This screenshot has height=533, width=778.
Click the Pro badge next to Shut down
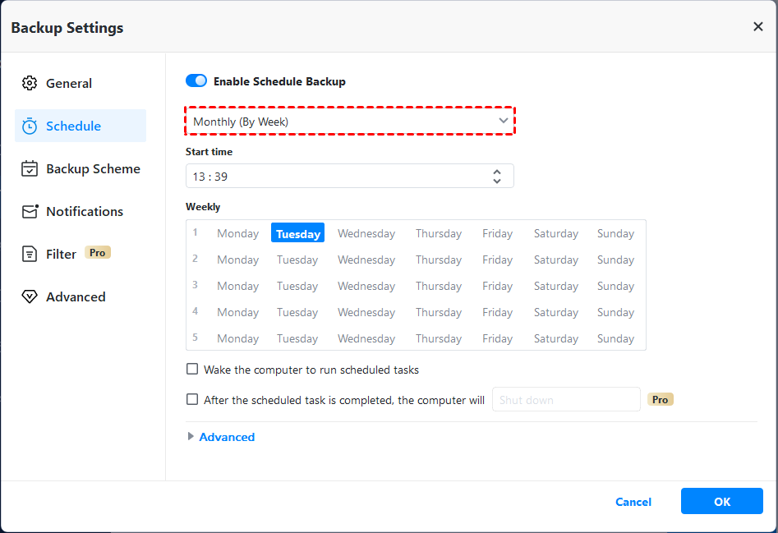660,399
